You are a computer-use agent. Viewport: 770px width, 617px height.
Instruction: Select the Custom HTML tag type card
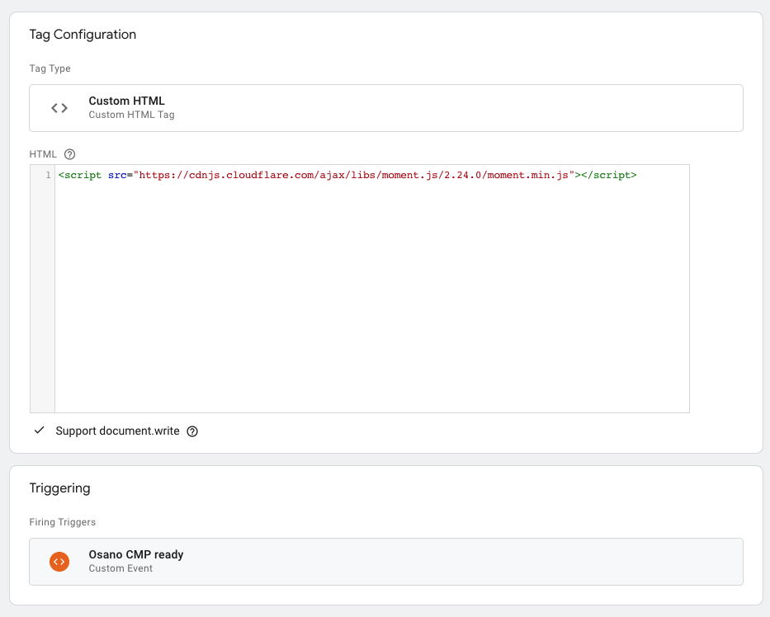point(386,108)
